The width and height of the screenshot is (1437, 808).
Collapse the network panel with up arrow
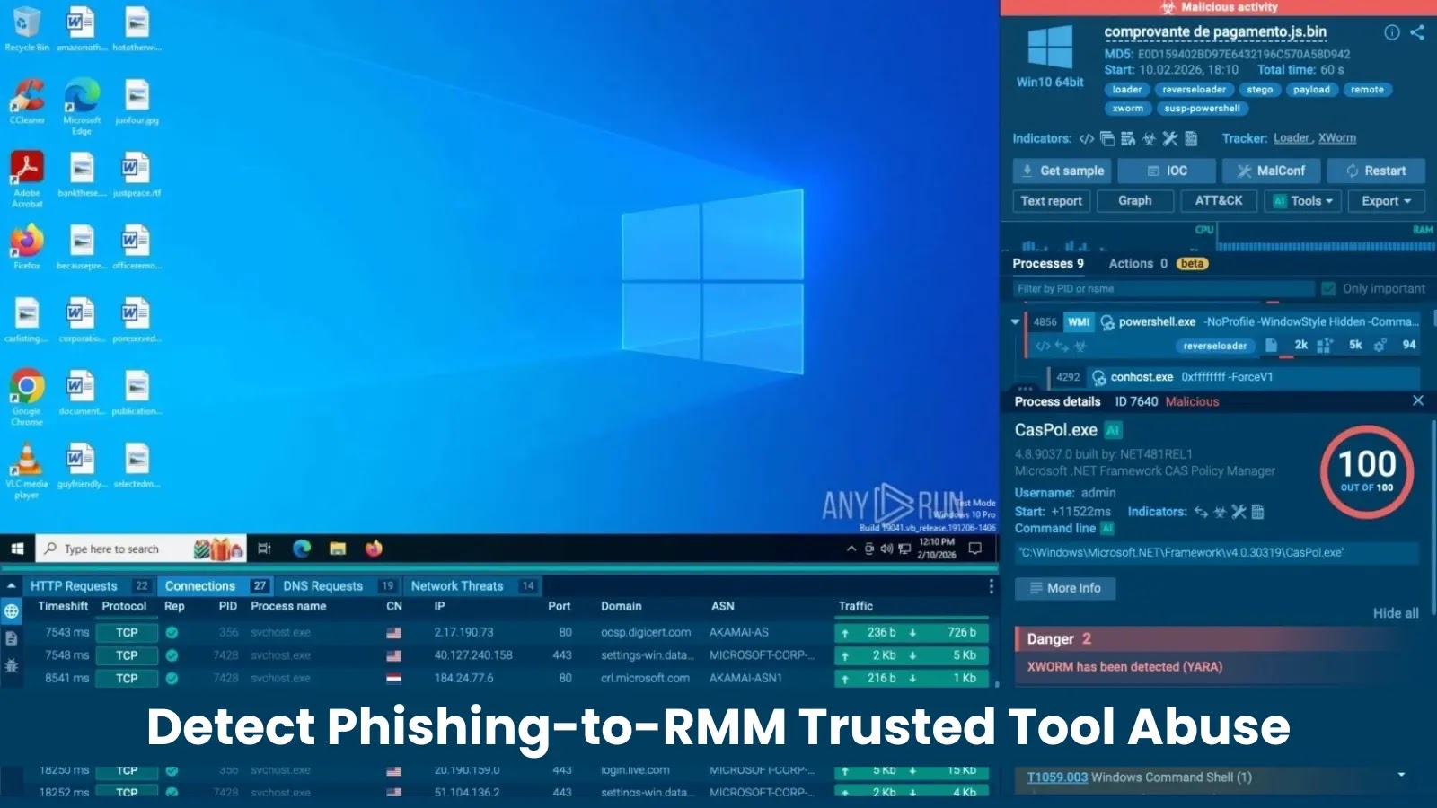[11, 586]
